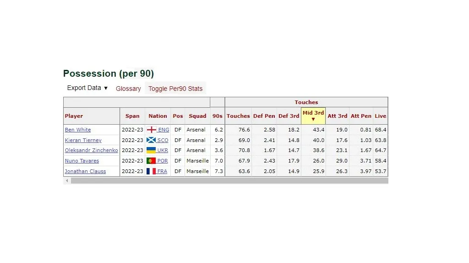Toggle Per90 Stats button
The image size is (469, 263).
pyautogui.click(x=175, y=89)
